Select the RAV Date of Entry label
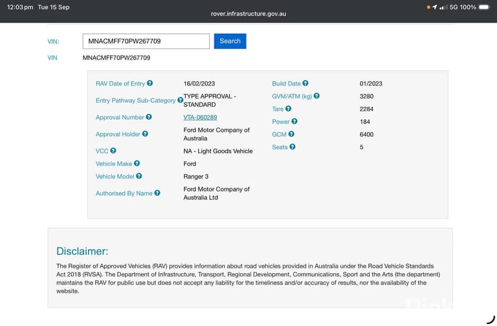Image resolution: width=497 pixels, height=326 pixels. 120,83
